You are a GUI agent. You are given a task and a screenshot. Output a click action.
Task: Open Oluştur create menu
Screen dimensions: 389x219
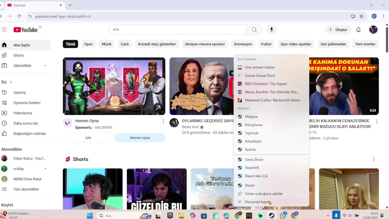pyautogui.click(x=338, y=30)
